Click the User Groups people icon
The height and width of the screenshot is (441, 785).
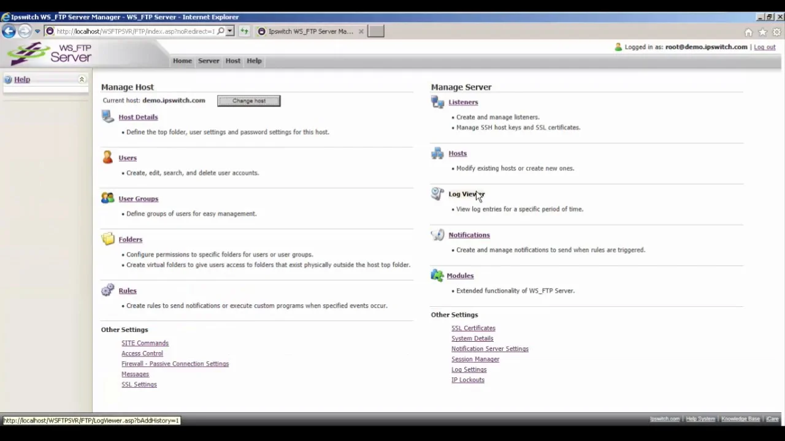pyautogui.click(x=108, y=198)
